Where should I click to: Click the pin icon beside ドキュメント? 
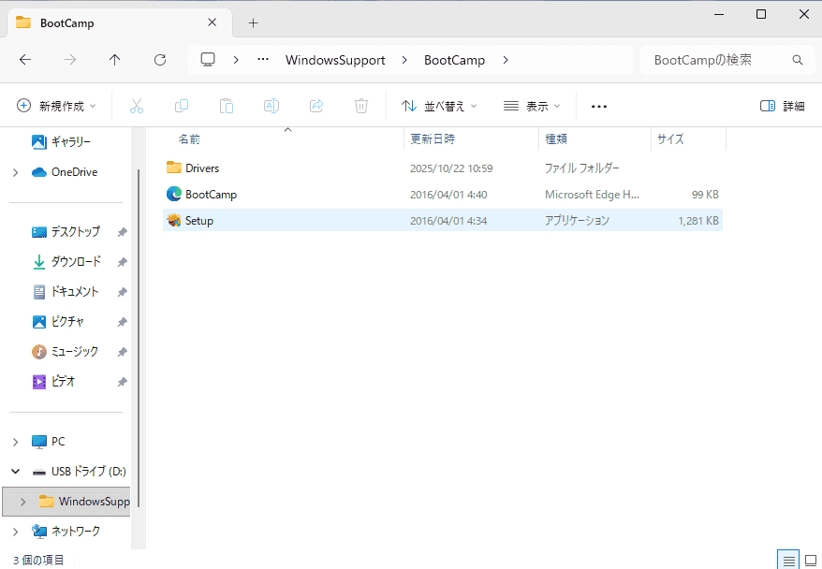(122, 292)
